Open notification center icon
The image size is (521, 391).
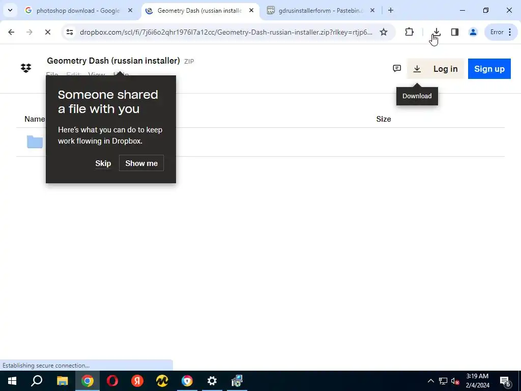pyautogui.click(x=505, y=381)
